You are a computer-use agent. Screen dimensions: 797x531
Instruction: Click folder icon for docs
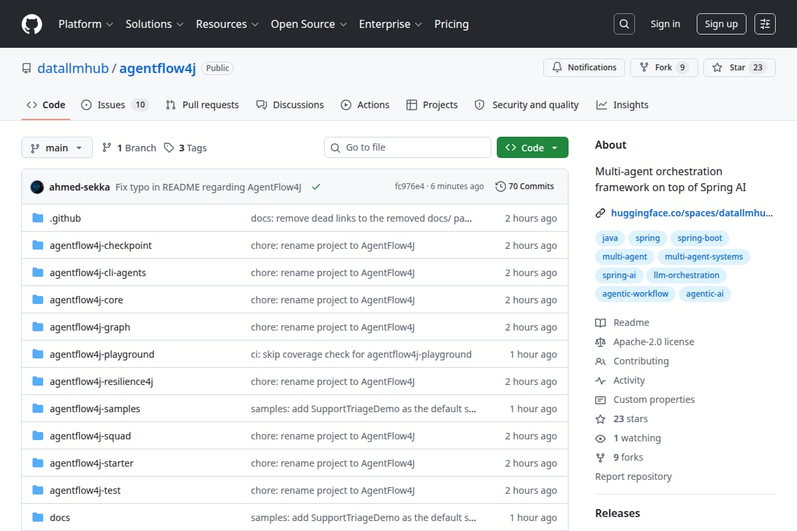(x=38, y=517)
